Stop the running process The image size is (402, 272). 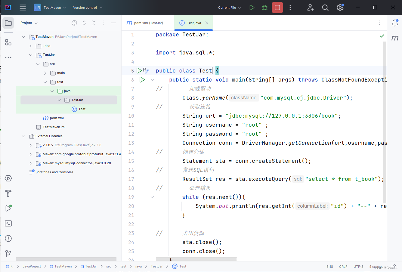tap(277, 8)
